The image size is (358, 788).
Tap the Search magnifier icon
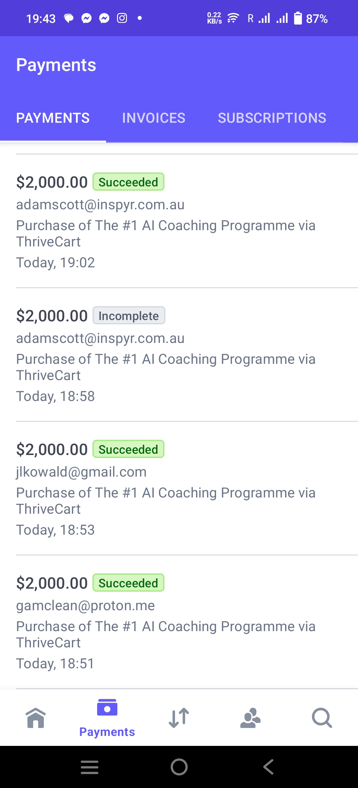[322, 718]
